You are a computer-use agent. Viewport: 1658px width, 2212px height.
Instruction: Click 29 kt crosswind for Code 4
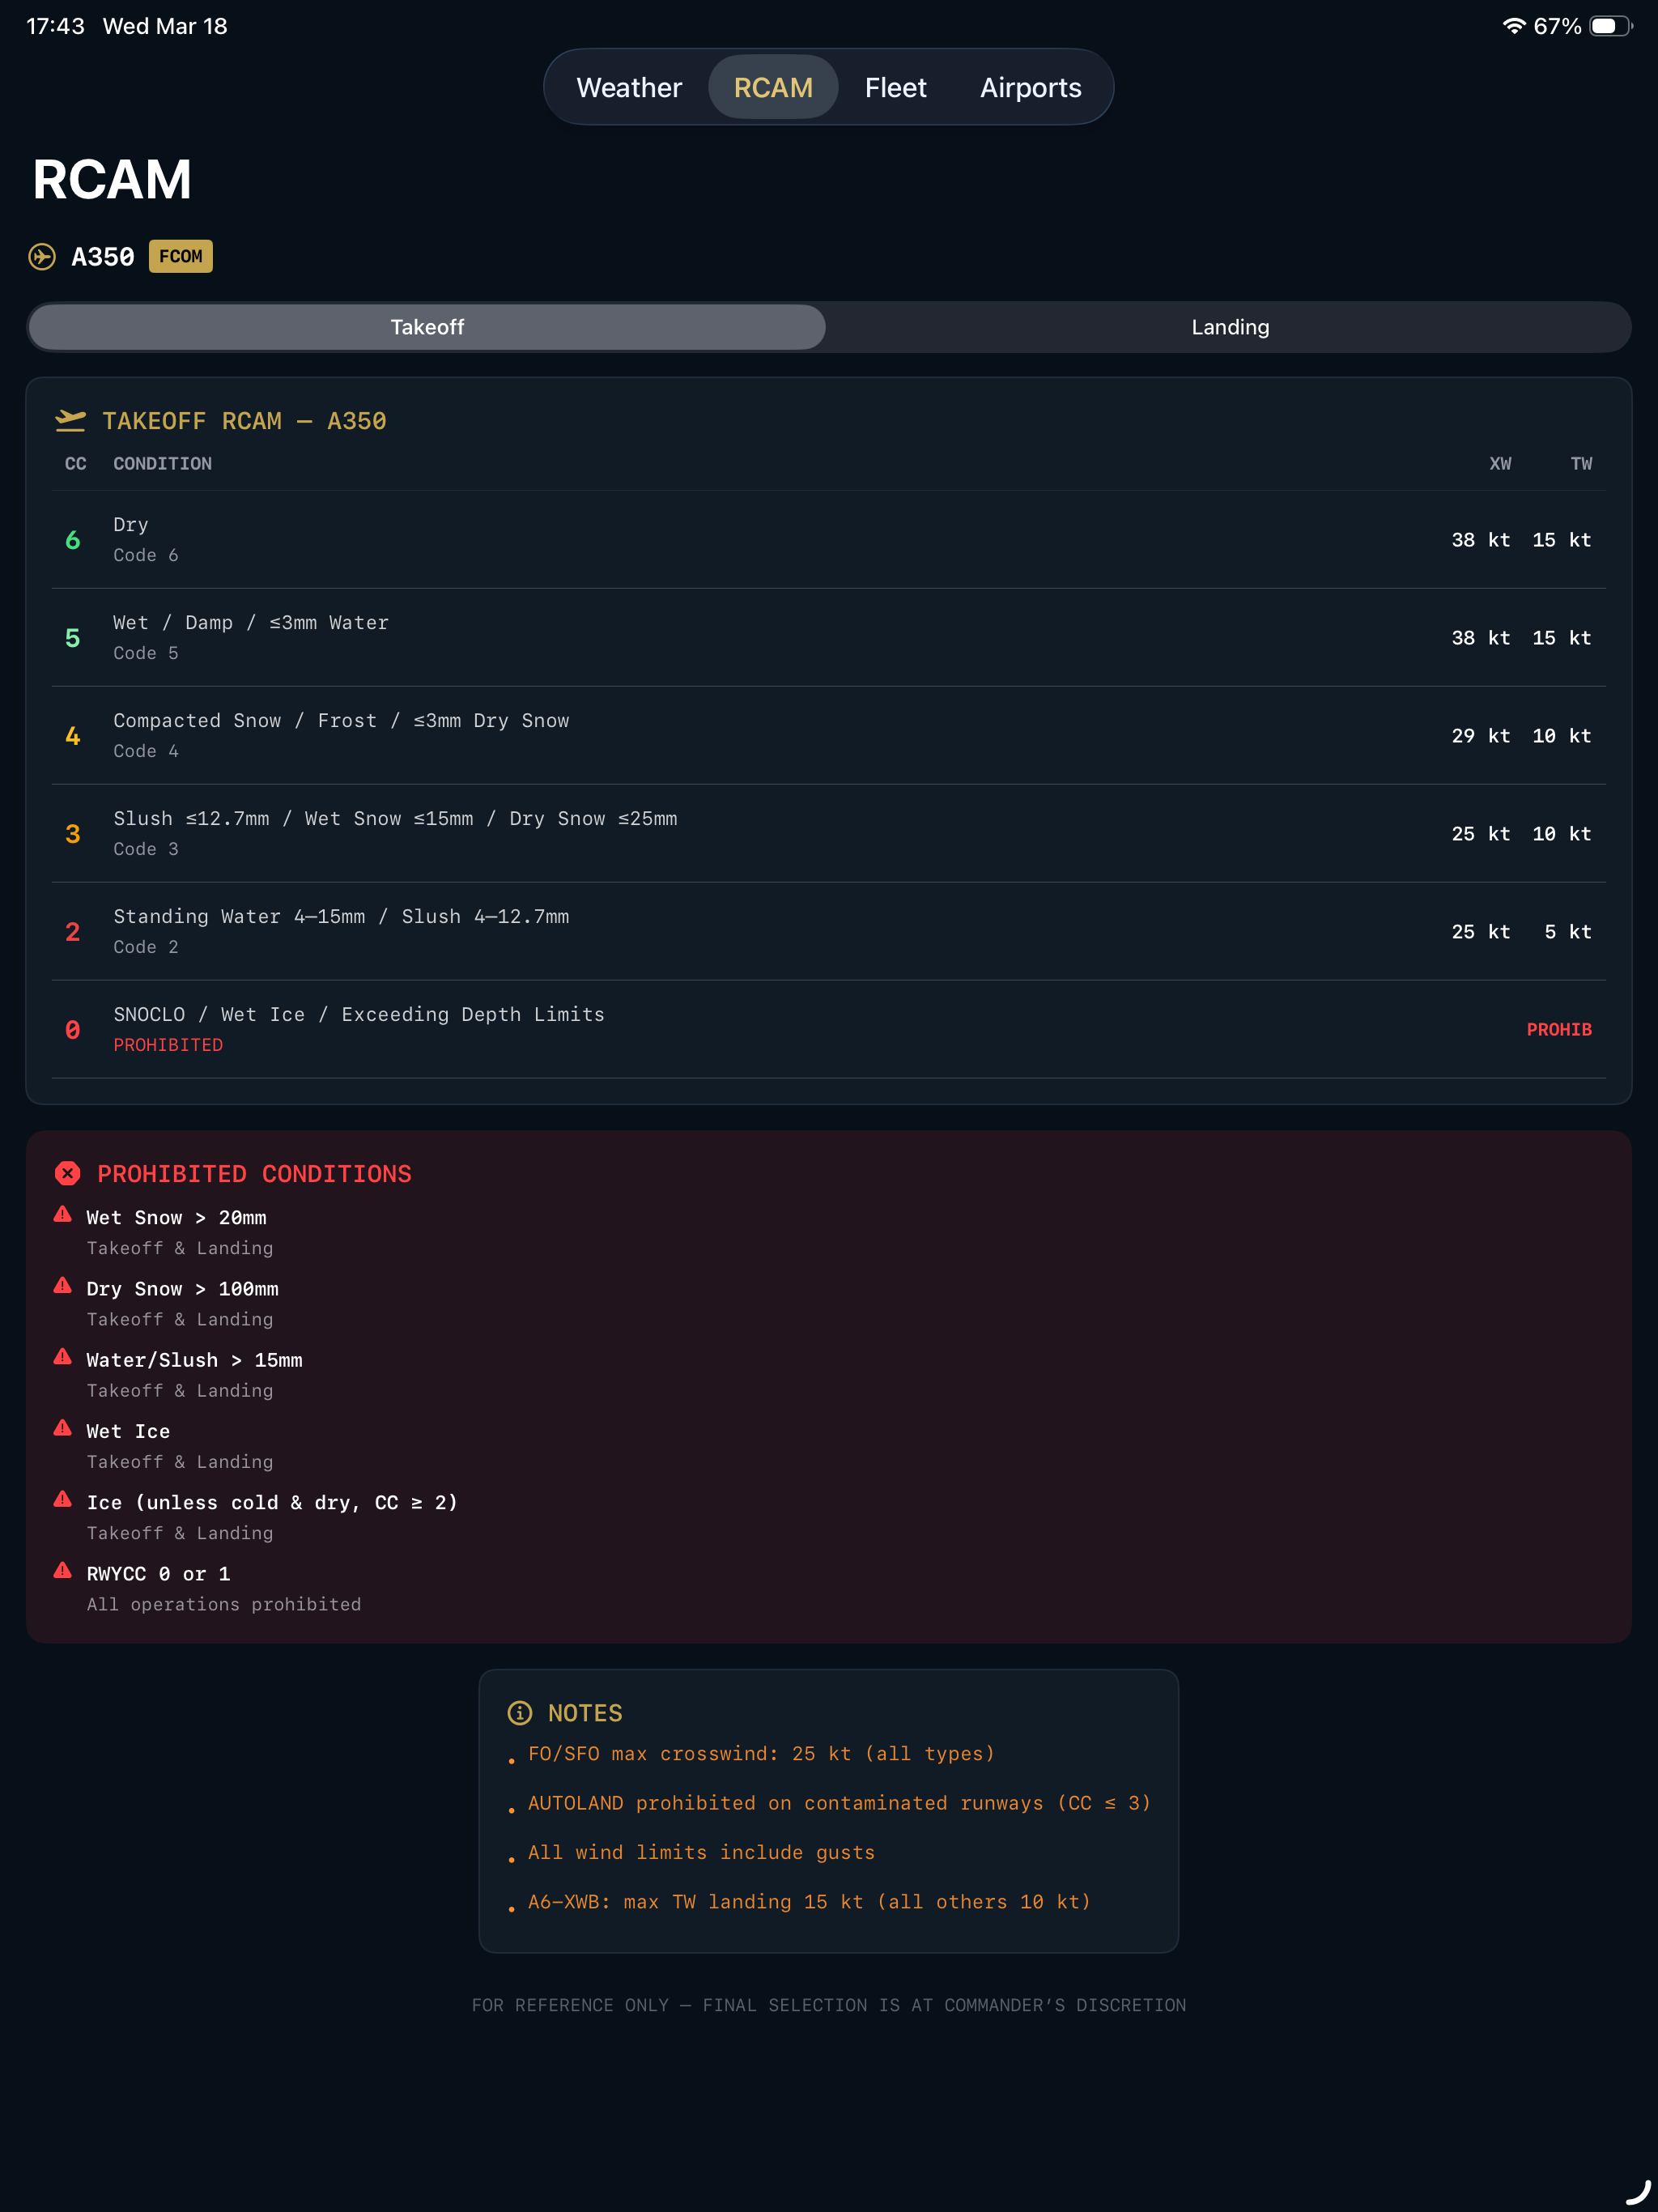[x=1481, y=736]
